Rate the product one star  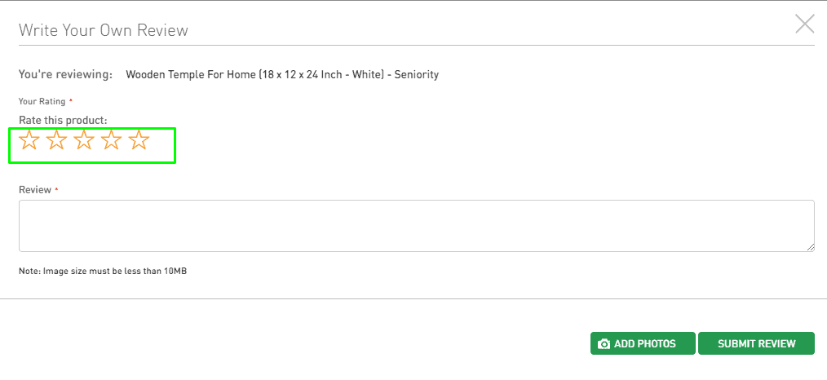tap(29, 140)
